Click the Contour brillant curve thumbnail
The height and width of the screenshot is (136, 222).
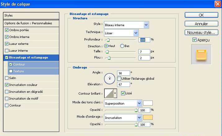pyautogui.click(x=109, y=93)
